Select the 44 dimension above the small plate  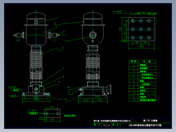click(52, 107)
